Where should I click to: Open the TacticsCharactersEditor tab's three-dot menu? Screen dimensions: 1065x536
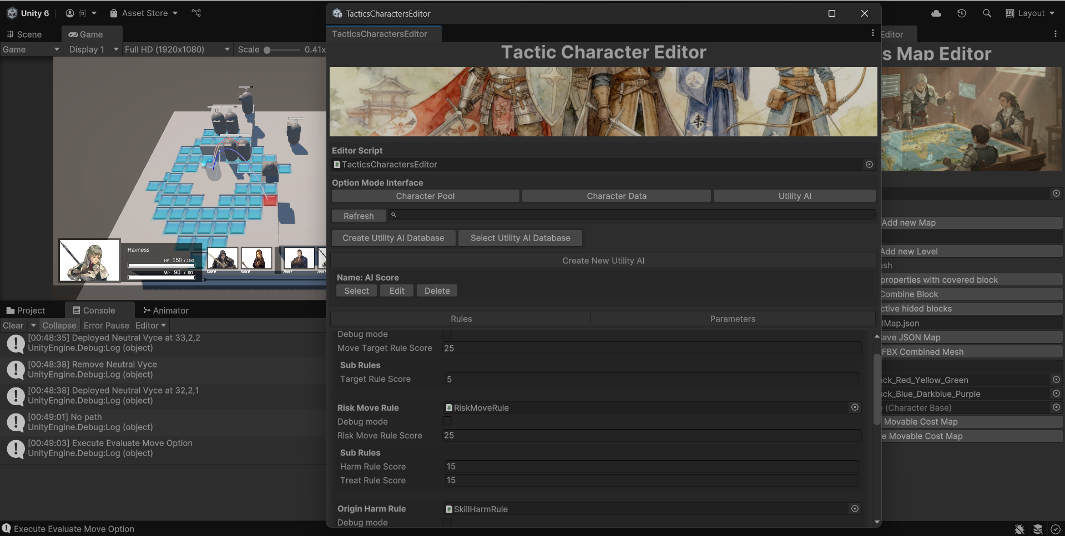[873, 33]
